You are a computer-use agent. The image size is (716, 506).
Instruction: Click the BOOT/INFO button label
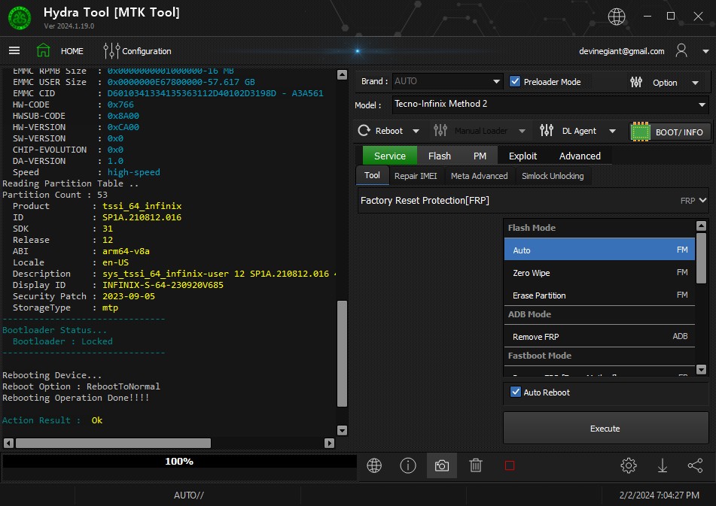(x=679, y=132)
